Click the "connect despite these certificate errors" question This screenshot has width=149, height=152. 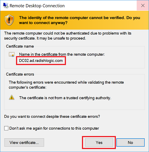(52, 117)
